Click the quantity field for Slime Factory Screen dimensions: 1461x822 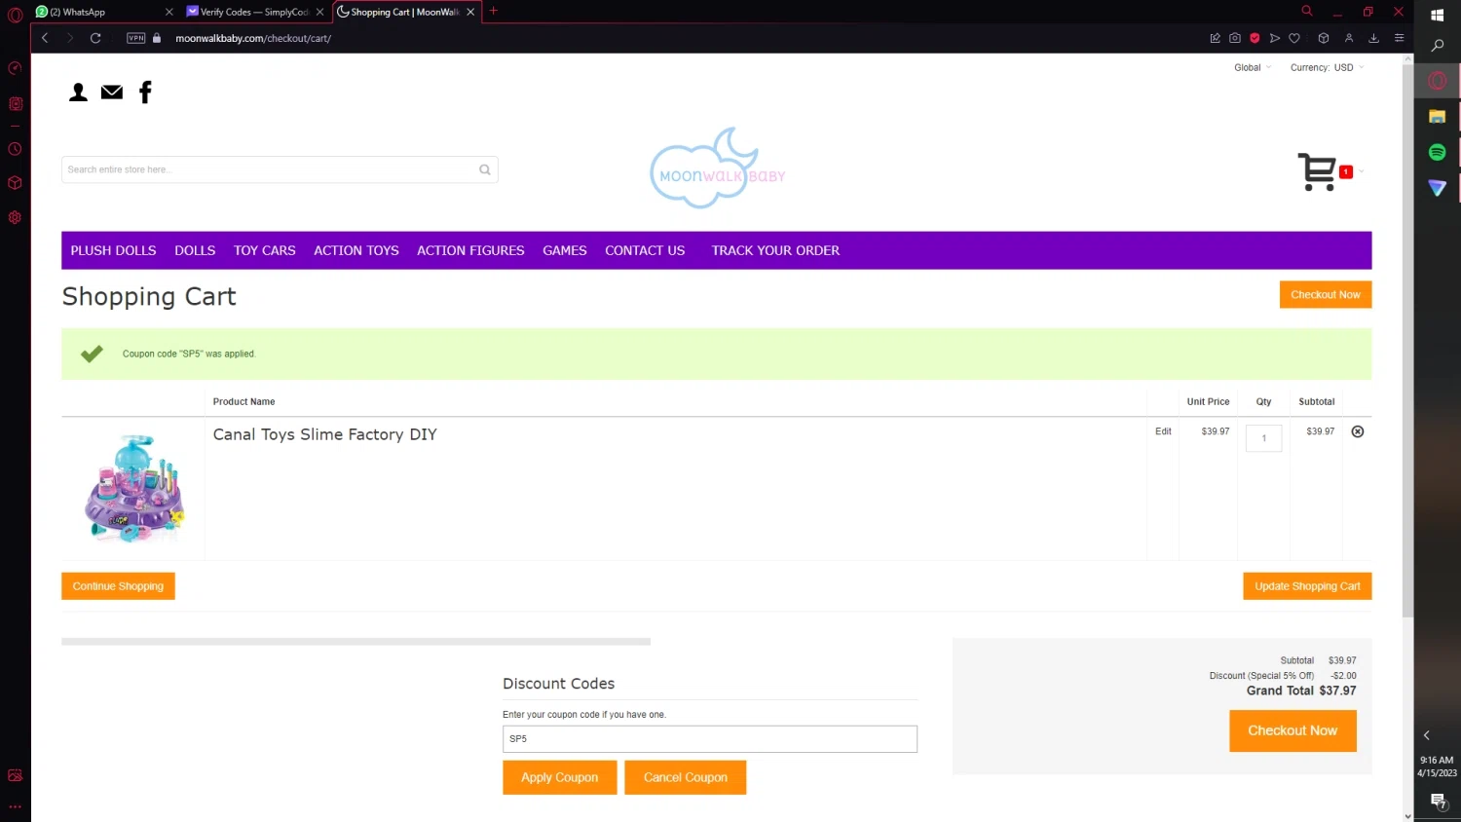point(1264,438)
